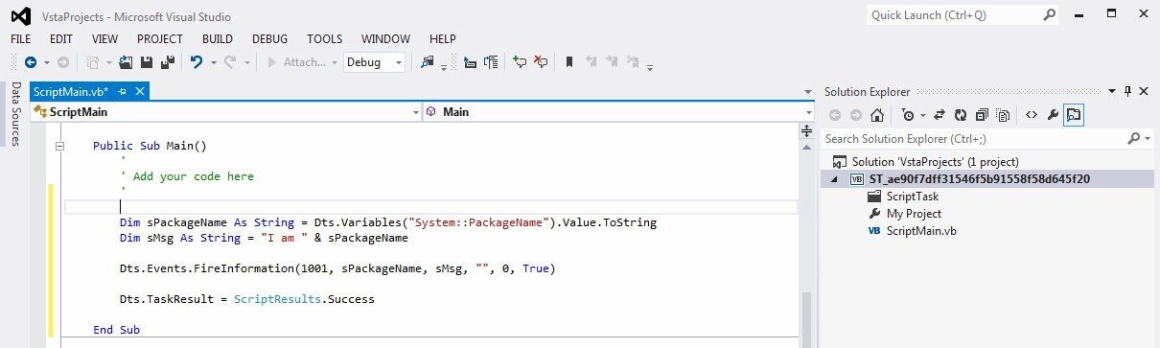This screenshot has height=348, width=1160.
Task: Uncomment the selected lines icon
Action: click(541, 62)
